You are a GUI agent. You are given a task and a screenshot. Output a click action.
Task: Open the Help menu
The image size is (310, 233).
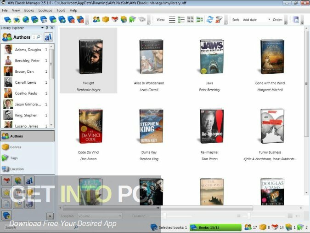click(73, 10)
